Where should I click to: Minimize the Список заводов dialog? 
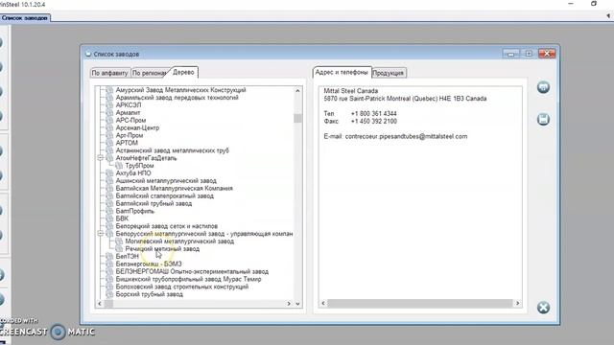point(510,54)
